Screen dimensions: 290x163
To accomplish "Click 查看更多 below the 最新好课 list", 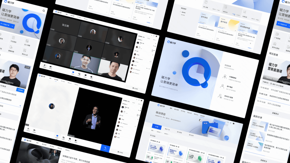I will point(264,161).
